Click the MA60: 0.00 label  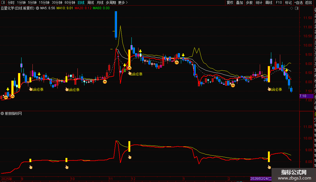(101, 8)
